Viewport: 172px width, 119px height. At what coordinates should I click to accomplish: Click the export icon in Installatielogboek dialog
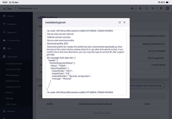[x=120, y=22]
